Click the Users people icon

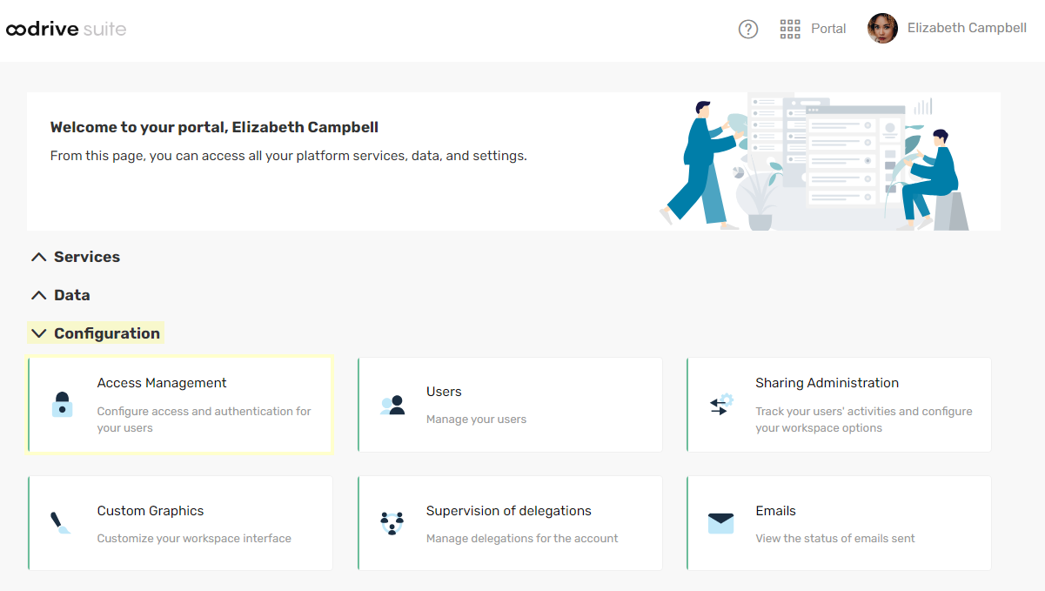point(393,405)
